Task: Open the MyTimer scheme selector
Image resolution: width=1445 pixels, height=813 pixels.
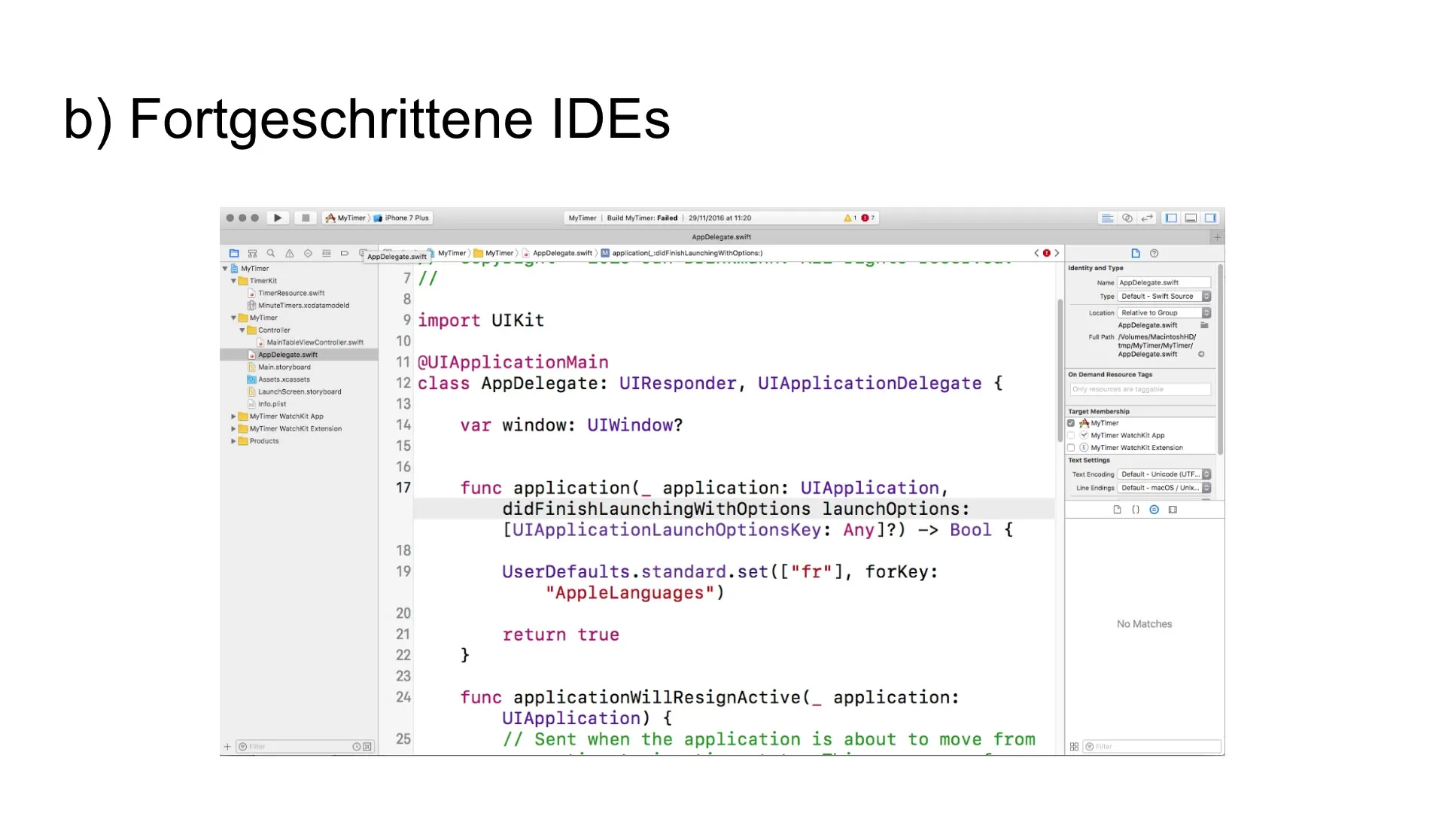Action: pyautogui.click(x=345, y=218)
